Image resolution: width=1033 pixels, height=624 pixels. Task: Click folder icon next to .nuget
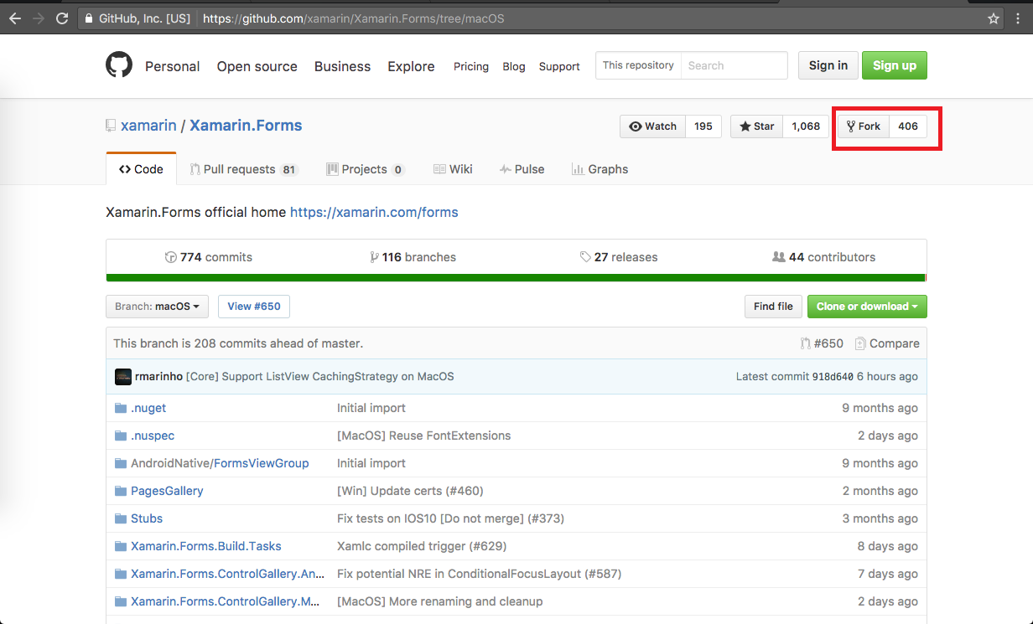click(120, 408)
